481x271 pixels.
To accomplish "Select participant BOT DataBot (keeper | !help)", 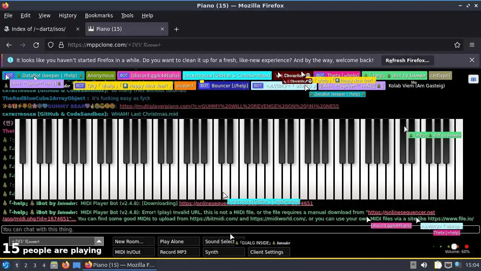I will coord(44,76).
